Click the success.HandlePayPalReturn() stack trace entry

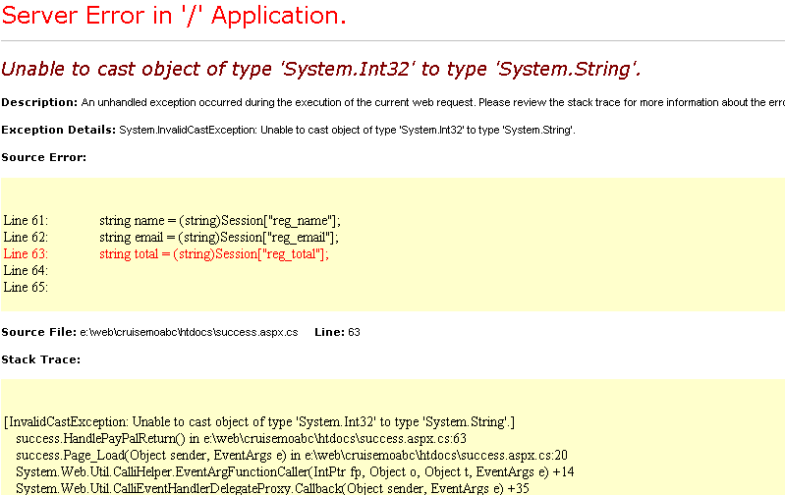point(241,439)
